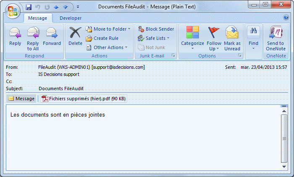This screenshot has height=177, width=294.
Task: Open the Fichiers supprimés (hier).pdf attachment
Action: coord(84,99)
